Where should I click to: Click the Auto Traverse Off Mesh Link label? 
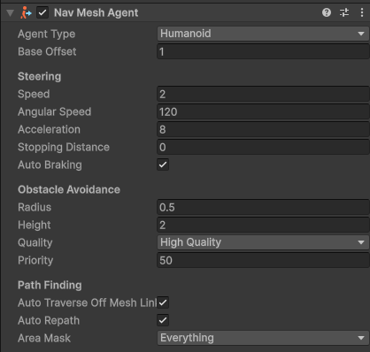point(88,302)
